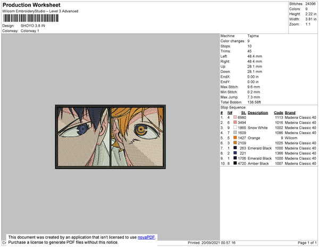The height and width of the screenshot is (247, 319).
Task: Click the Code column header
Action: (x=278, y=113)
